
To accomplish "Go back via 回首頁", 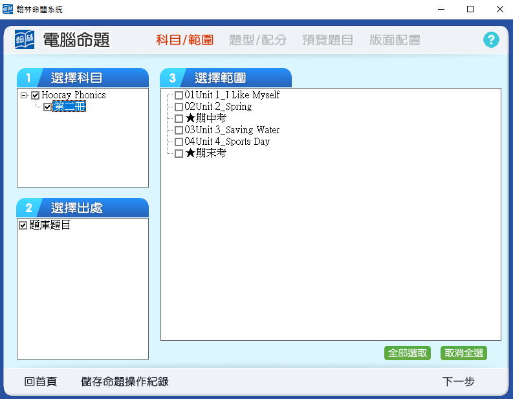I will coord(41,382).
